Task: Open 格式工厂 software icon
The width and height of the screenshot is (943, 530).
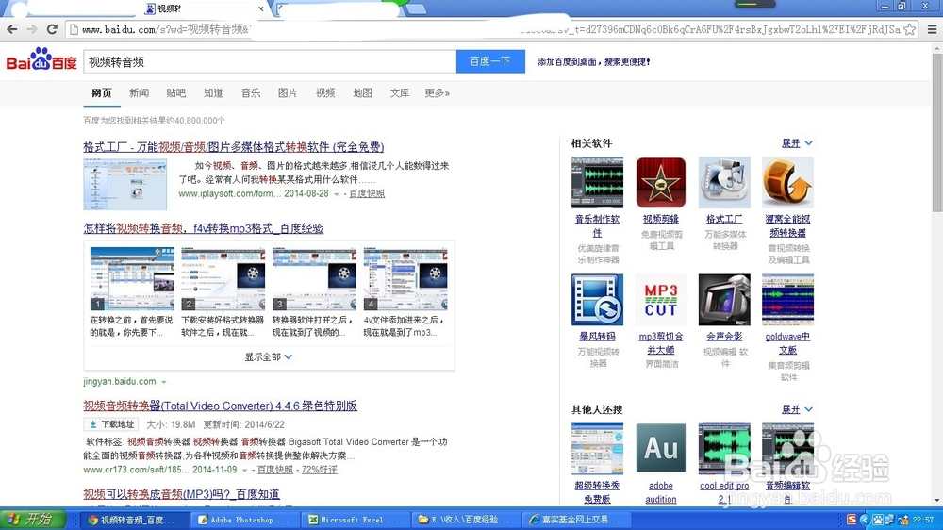Action: click(724, 183)
